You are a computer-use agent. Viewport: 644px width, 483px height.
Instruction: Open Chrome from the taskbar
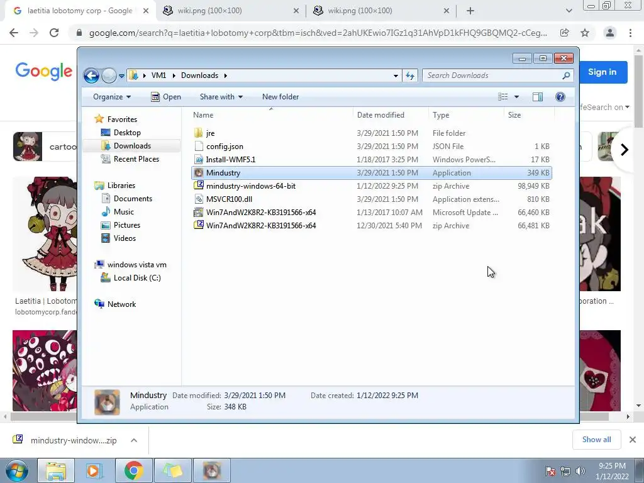coord(133,470)
